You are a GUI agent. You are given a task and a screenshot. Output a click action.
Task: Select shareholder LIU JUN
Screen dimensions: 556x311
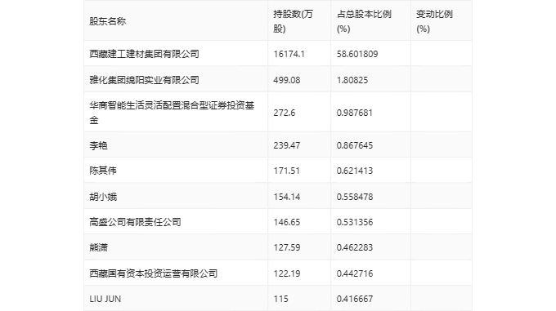pos(105,299)
